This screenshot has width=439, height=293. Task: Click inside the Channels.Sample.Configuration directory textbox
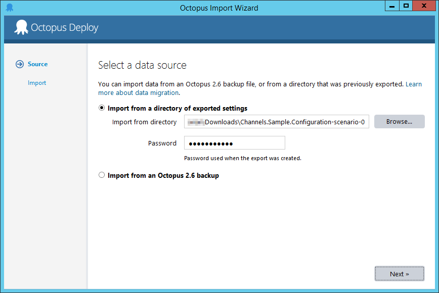click(x=276, y=121)
